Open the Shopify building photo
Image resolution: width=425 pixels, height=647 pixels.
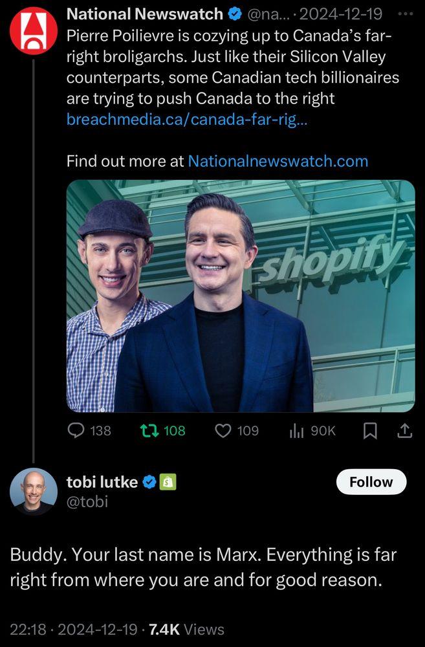pos(241,296)
